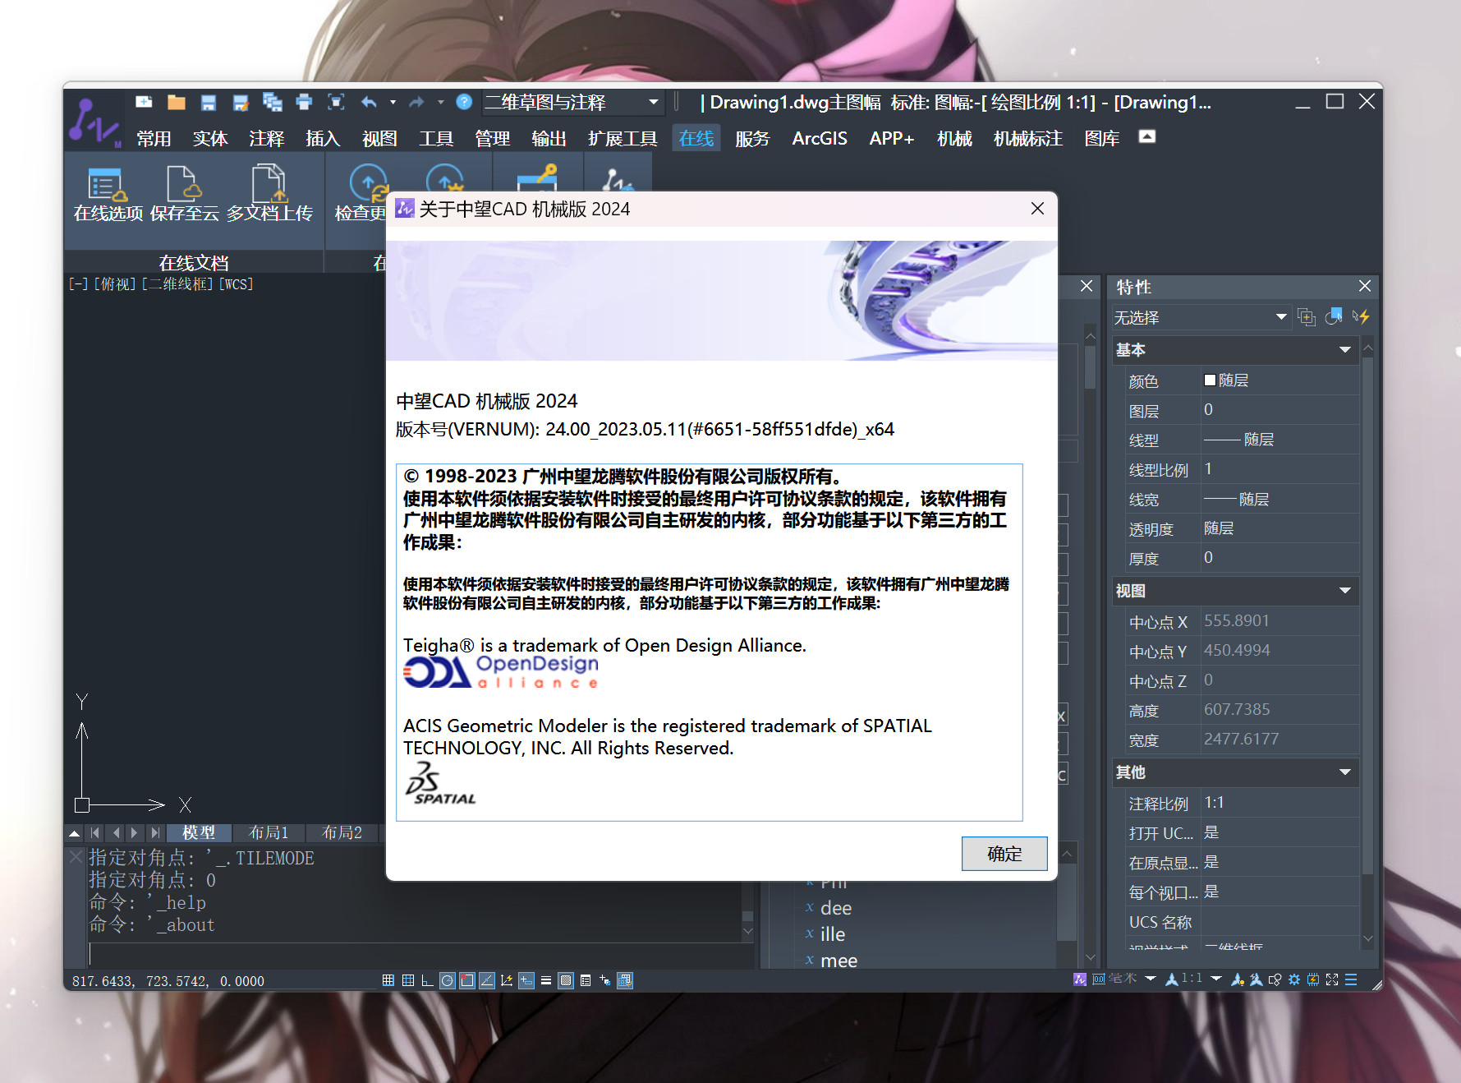This screenshot has height=1083, width=1461.
Task: Toggle object snap tracking in the status bar
Action: pos(487,980)
